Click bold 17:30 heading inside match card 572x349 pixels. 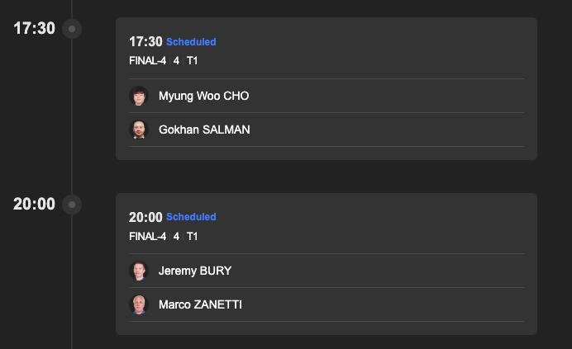tap(145, 42)
